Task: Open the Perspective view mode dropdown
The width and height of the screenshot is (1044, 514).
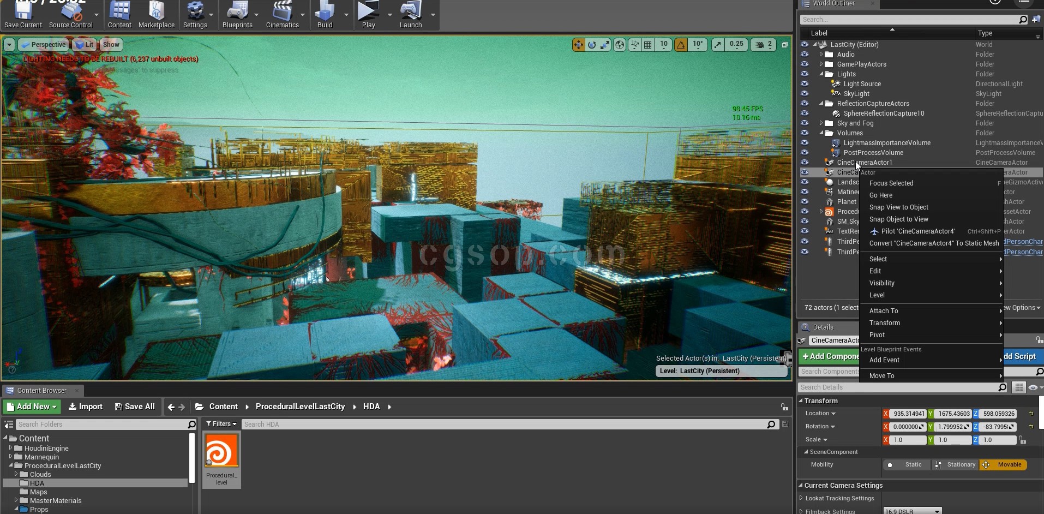Action: [x=43, y=45]
